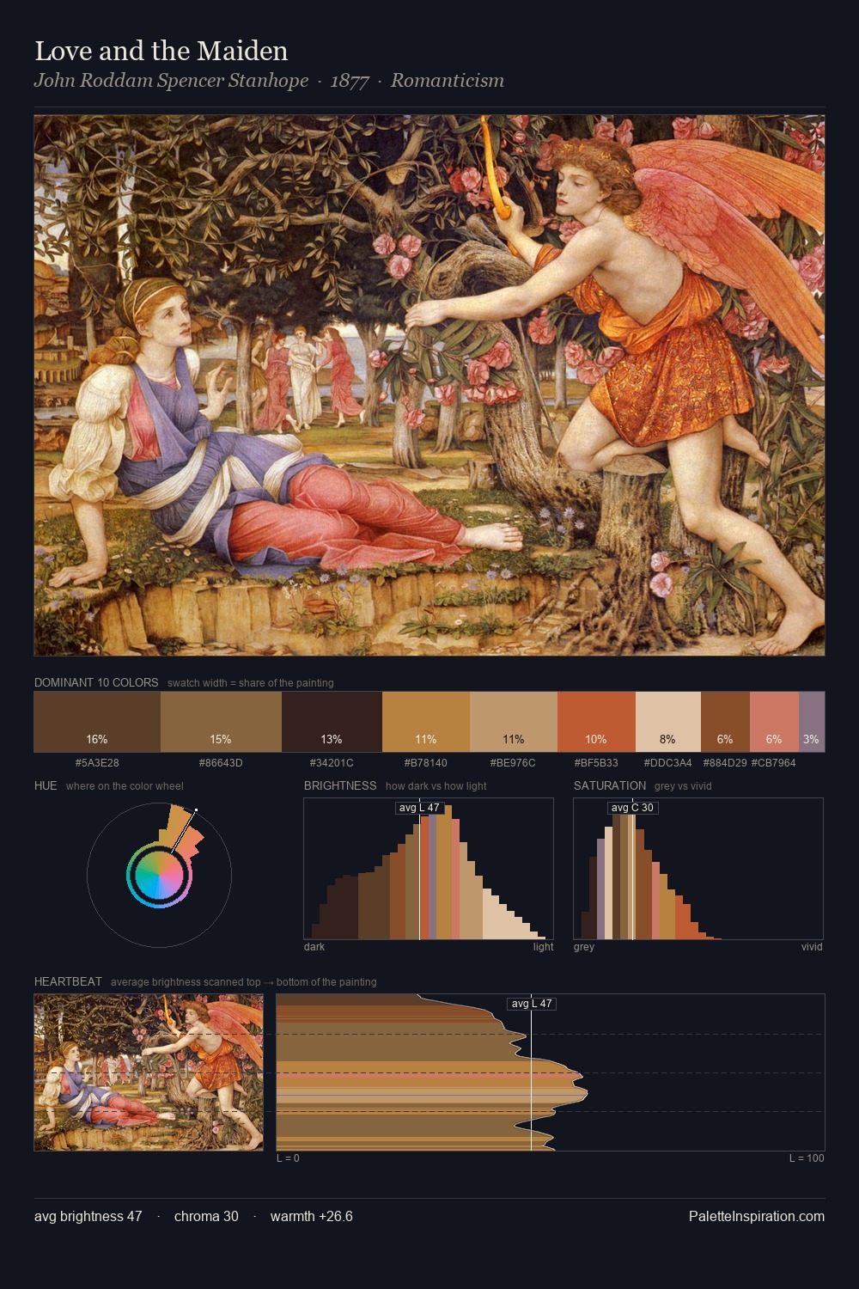Click the DOMINANT 10 COLORS heading

click(96, 682)
